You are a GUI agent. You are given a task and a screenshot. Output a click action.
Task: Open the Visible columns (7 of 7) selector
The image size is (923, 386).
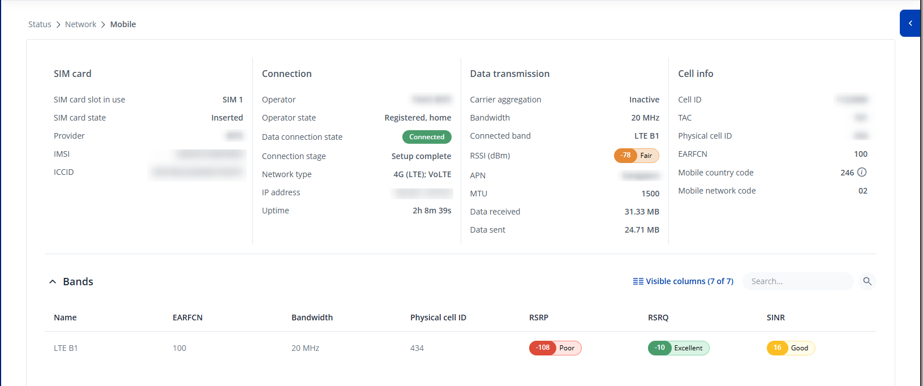(x=683, y=281)
